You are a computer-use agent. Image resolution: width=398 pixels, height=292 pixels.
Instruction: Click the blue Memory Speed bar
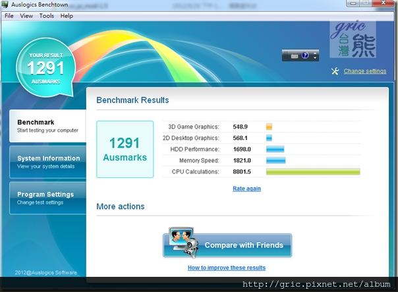point(276,160)
